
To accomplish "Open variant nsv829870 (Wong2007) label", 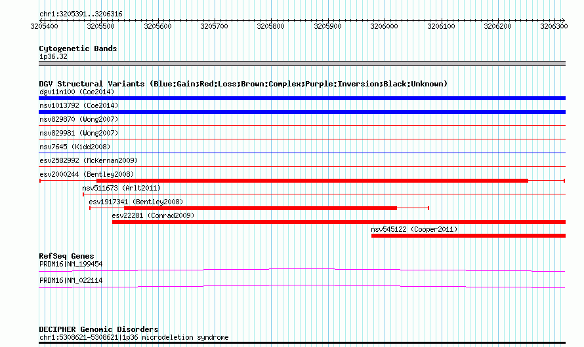I will (x=79, y=119).
